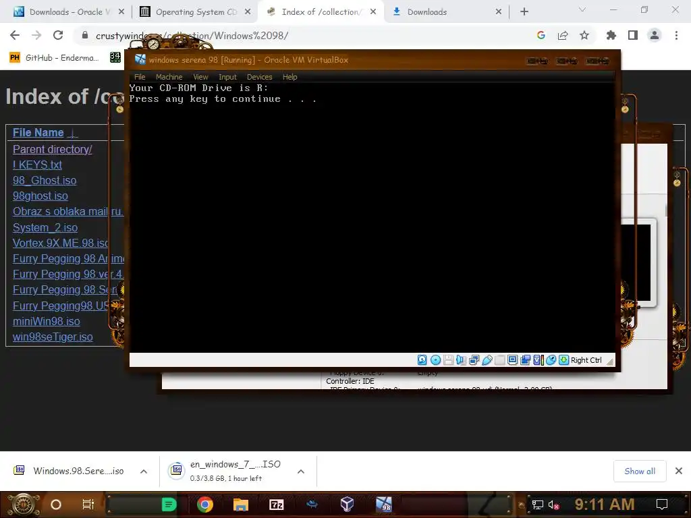This screenshot has width=691, height=518.
Task: Click the Google search icon in address bar
Action: click(x=541, y=35)
